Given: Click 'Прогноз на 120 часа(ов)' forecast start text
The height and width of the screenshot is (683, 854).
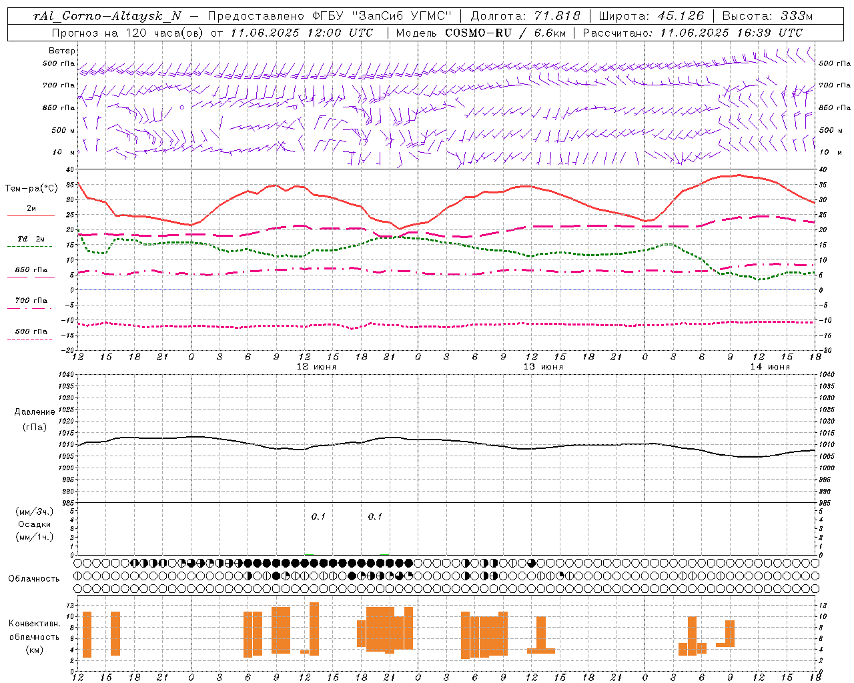Looking at the screenshot, I should click(129, 33).
